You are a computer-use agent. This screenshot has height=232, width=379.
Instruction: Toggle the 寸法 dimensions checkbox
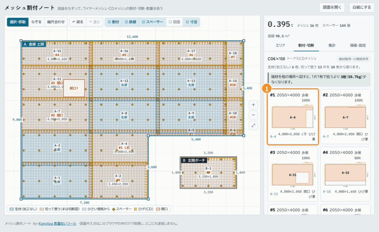pyautogui.click(x=191, y=22)
